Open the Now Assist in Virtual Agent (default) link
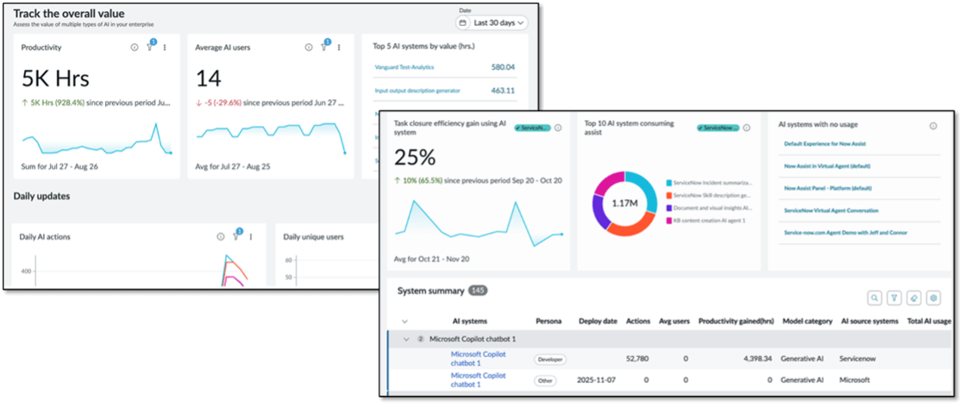This screenshot has height=407, width=964. 827,165
